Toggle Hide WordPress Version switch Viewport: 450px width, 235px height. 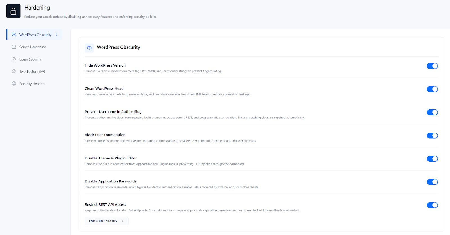coord(432,66)
